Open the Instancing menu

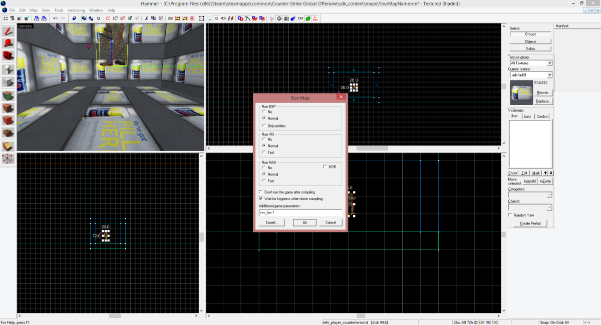point(76,10)
